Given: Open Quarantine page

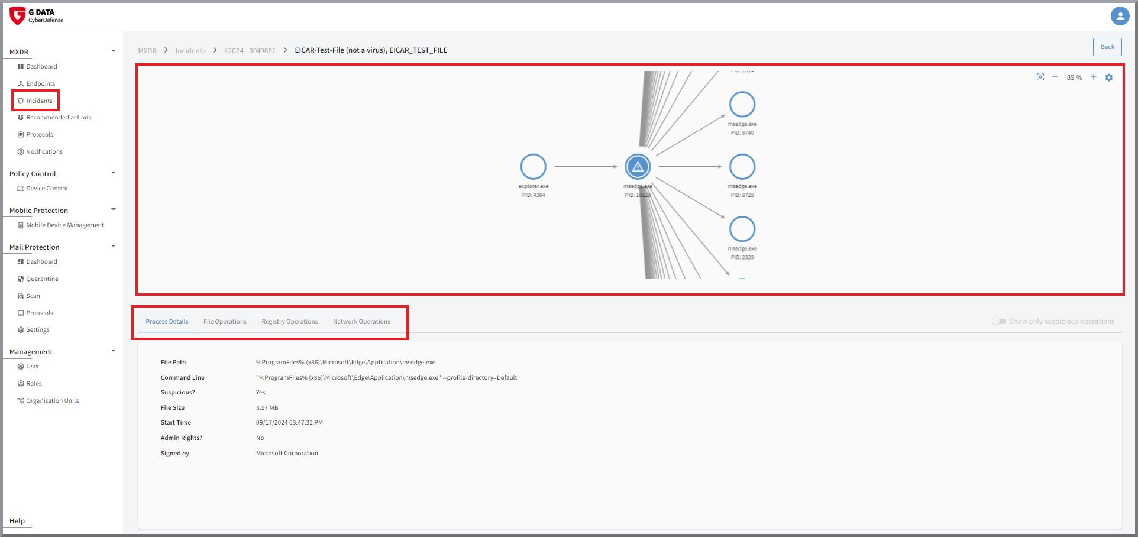Looking at the screenshot, I should tap(38, 279).
